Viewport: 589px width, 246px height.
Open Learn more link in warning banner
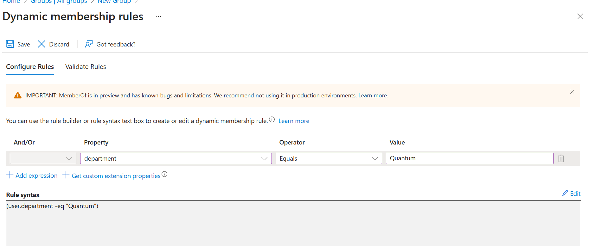click(373, 95)
